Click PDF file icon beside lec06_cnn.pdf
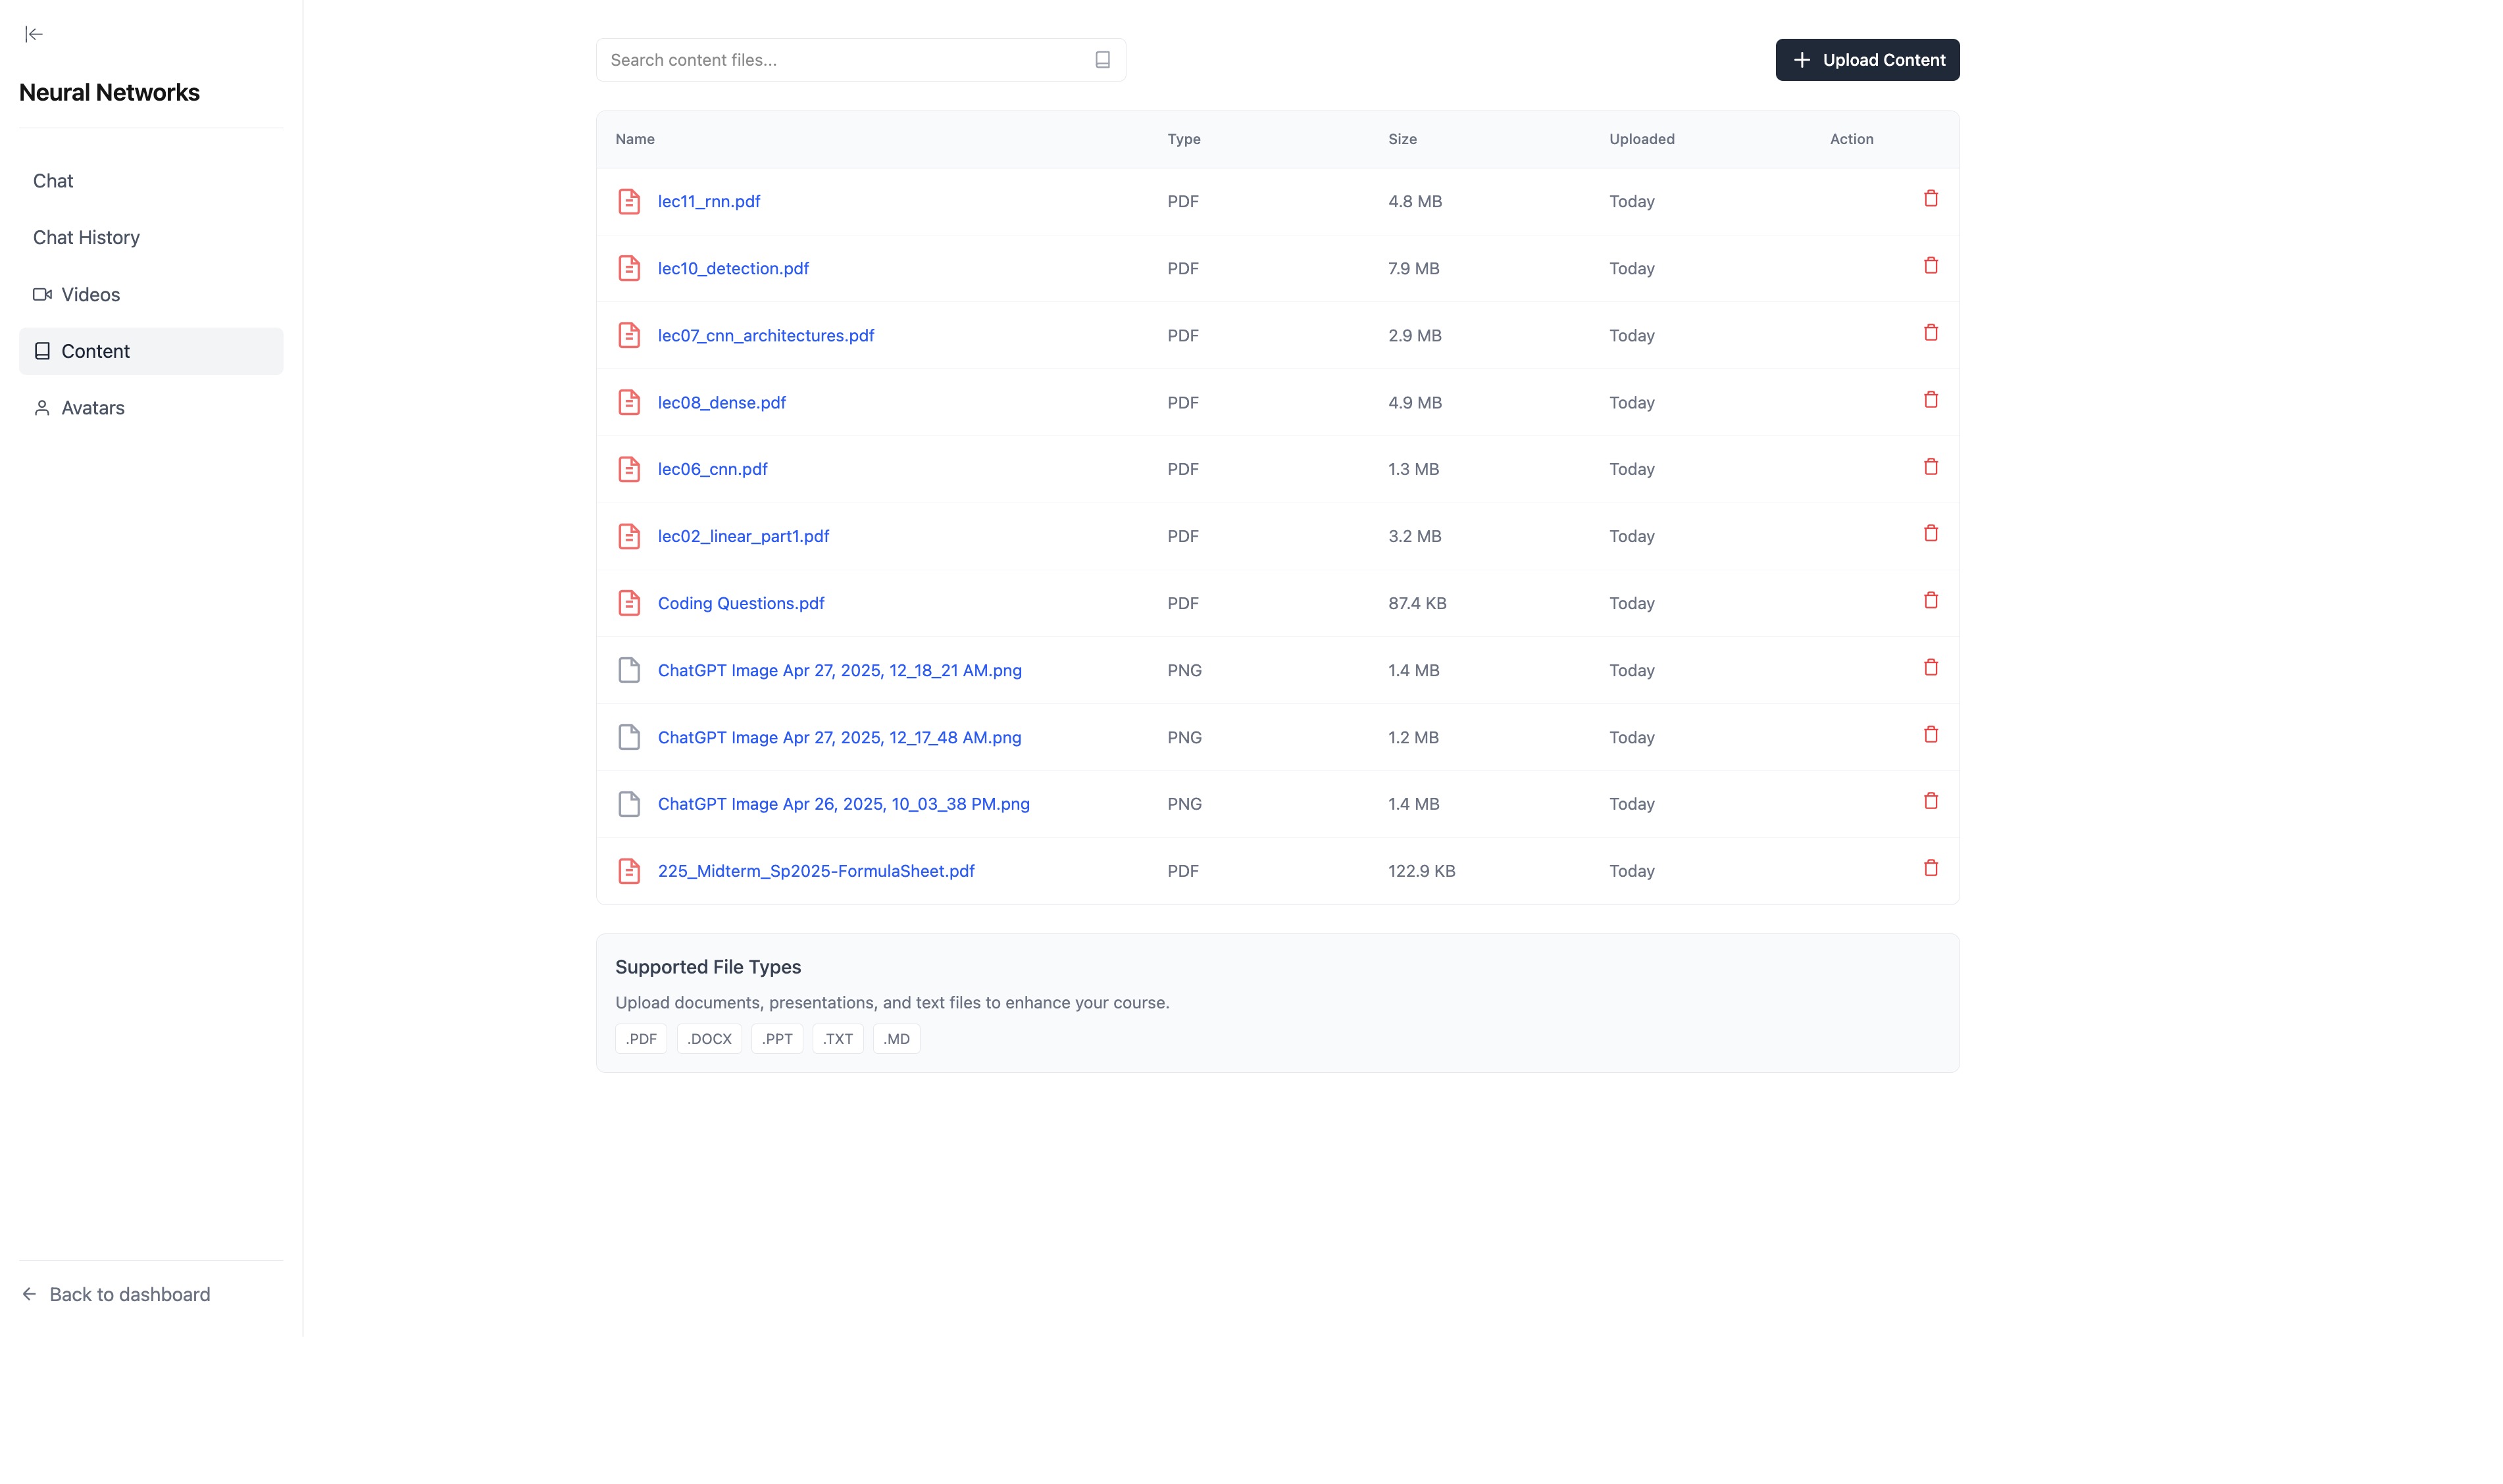The width and height of the screenshot is (2503, 1484). click(x=629, y=469)
